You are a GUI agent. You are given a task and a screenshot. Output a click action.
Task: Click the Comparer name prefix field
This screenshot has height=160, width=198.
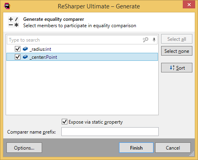coord(110,132)
